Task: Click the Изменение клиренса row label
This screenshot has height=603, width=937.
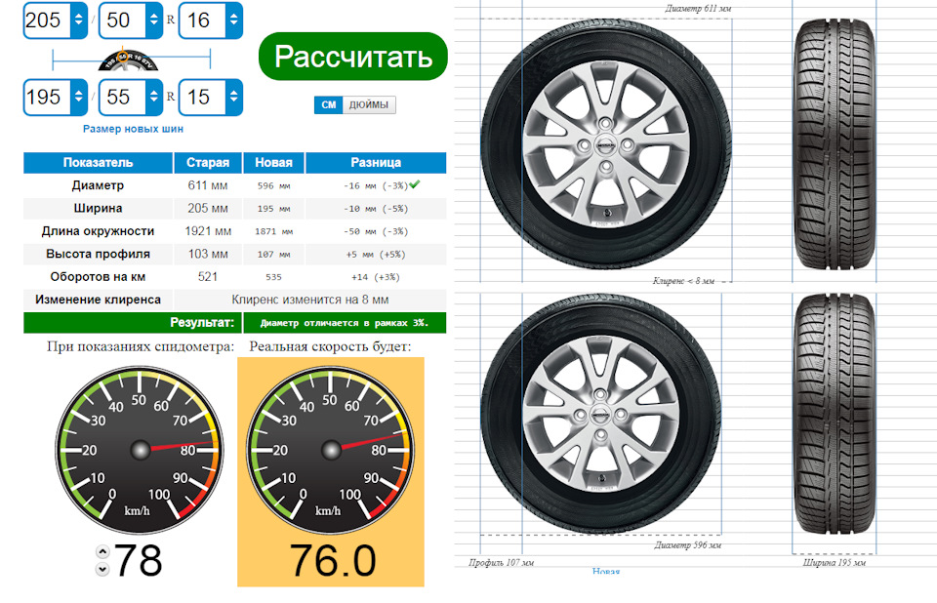Action: coord(98,300)
